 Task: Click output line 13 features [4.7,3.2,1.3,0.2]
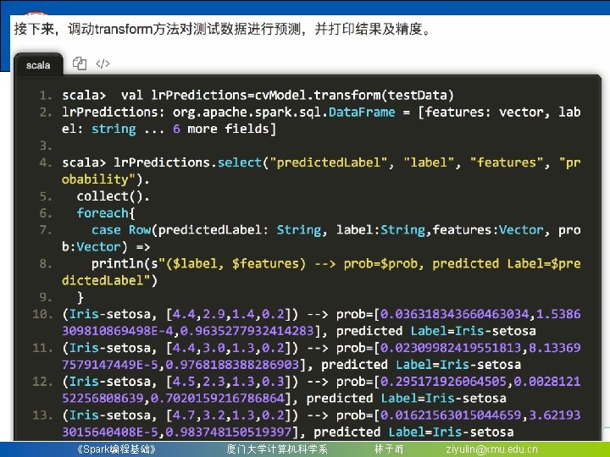tap(229, 416)
